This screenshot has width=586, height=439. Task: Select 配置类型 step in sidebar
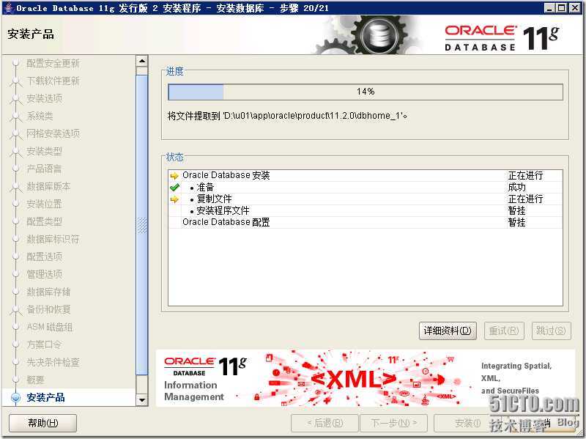pos(44,222)
